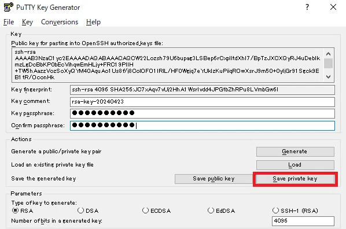The width and height of the screenshot is (346, 229).
Task: Click 'Number of bits in a generated key' label
Action: pos(57,221)
